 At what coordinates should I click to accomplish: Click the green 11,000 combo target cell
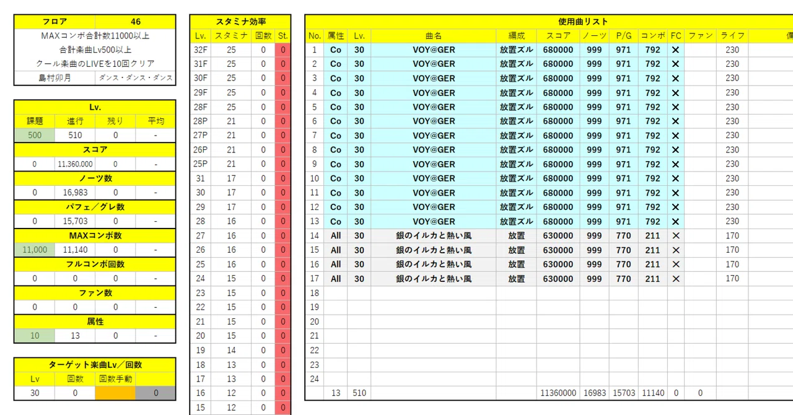[x=35, y=250]
